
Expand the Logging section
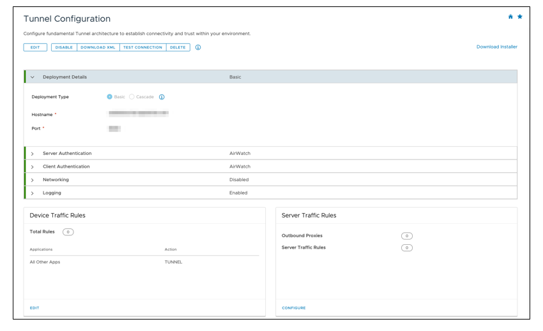tap(33, 193)
